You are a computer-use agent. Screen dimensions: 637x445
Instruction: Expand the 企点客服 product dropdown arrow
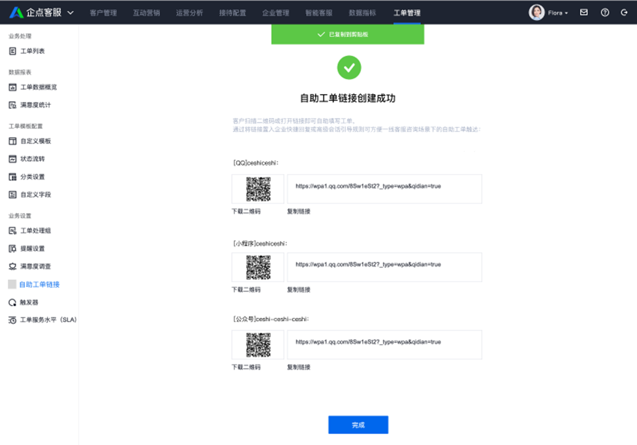(71, 13)
